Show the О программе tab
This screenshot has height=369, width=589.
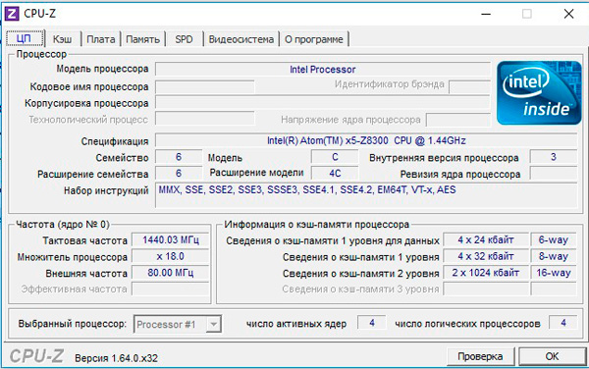[314, 39]
